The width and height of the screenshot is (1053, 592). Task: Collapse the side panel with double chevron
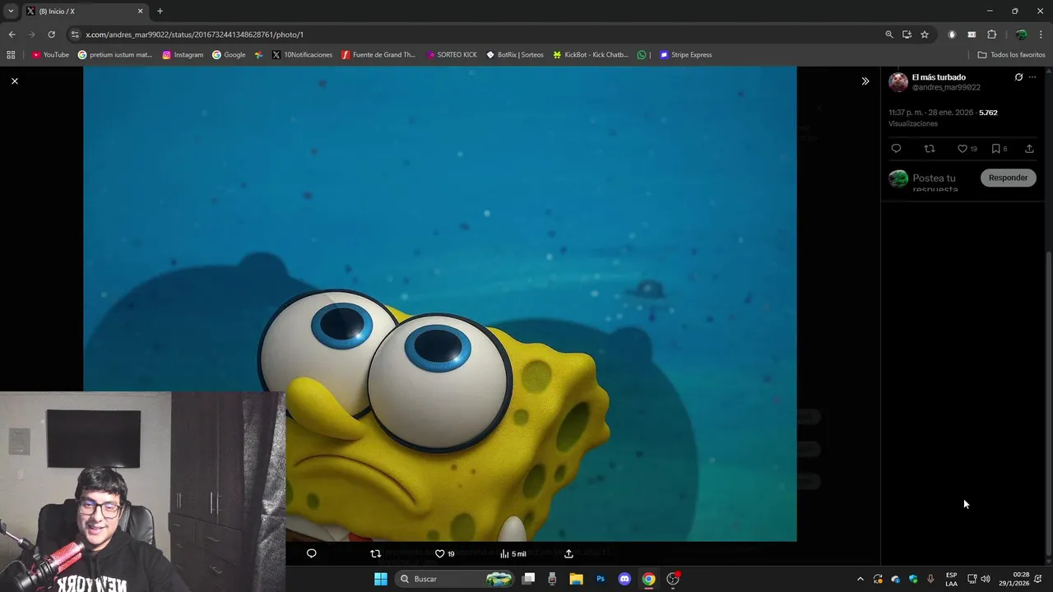click(x=865, y=81)
